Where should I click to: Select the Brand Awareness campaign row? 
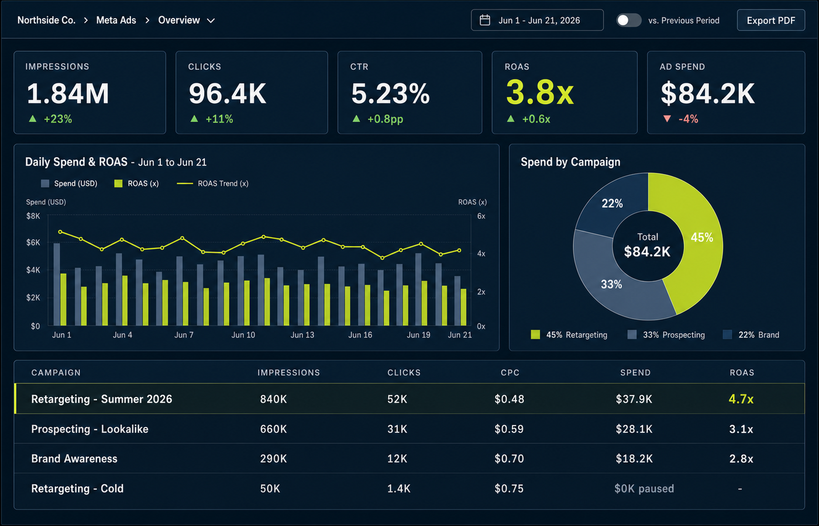409,459
